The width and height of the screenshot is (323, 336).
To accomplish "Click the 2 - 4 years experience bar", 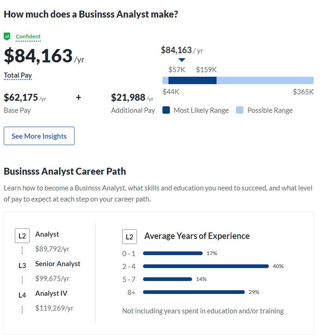I will click(206, 266).
